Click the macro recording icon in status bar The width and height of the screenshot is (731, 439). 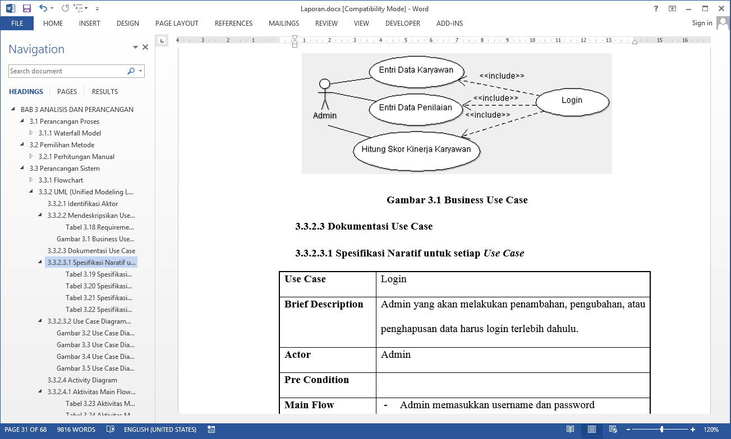[212, 429]
